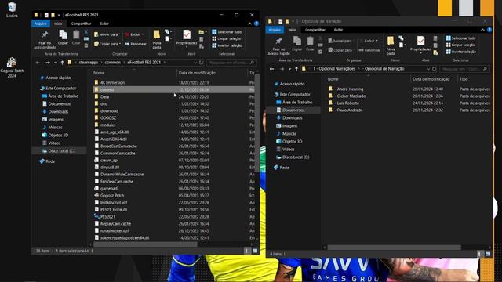Select the PES2021 application file
This screenshot has width=502, height=282.
click(107, 216)
